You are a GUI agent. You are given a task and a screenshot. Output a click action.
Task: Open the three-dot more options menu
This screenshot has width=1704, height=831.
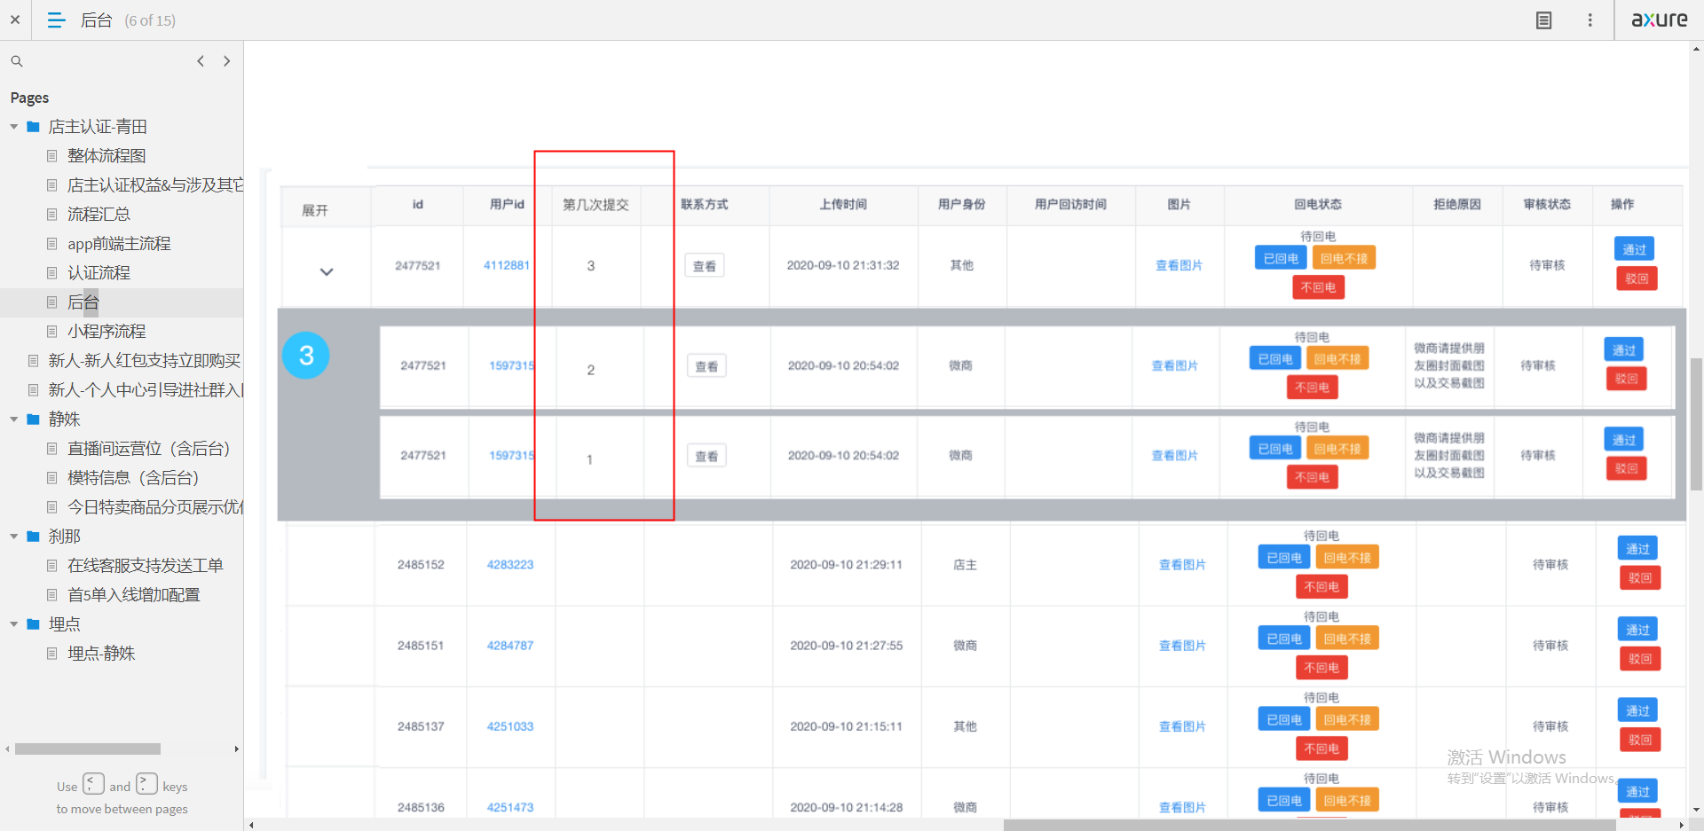1590,20
